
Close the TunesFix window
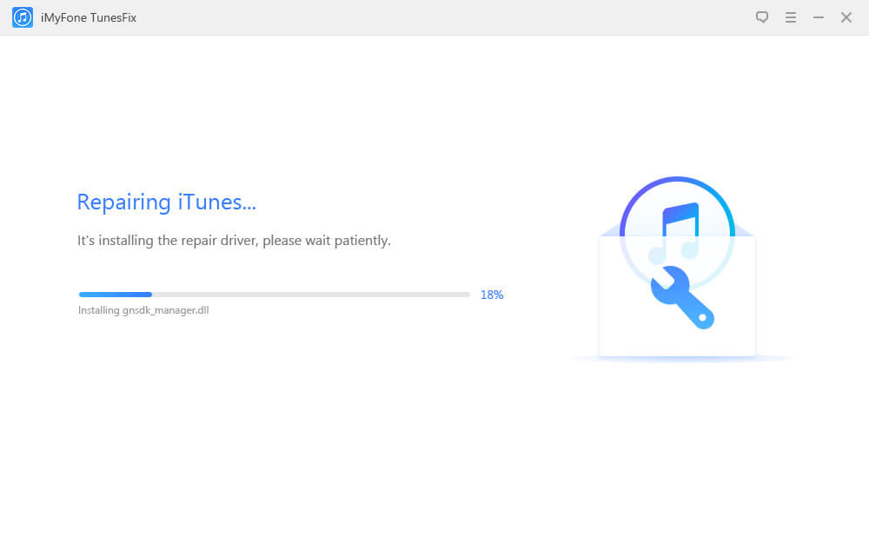(846, 17)
